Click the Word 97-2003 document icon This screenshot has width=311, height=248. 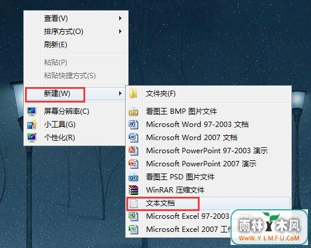click(133, 125)
